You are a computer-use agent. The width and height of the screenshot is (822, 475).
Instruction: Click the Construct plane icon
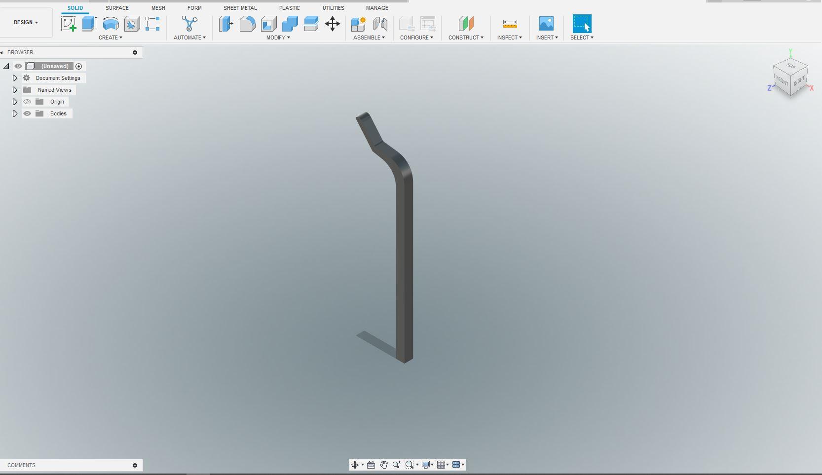(466, 24)
